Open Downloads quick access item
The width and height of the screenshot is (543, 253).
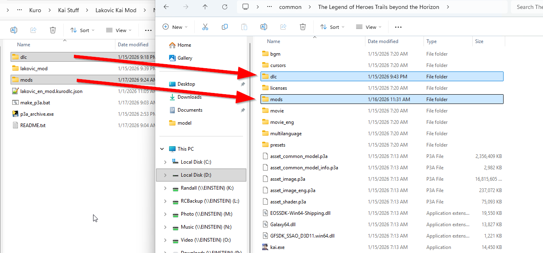click(185, 97)
